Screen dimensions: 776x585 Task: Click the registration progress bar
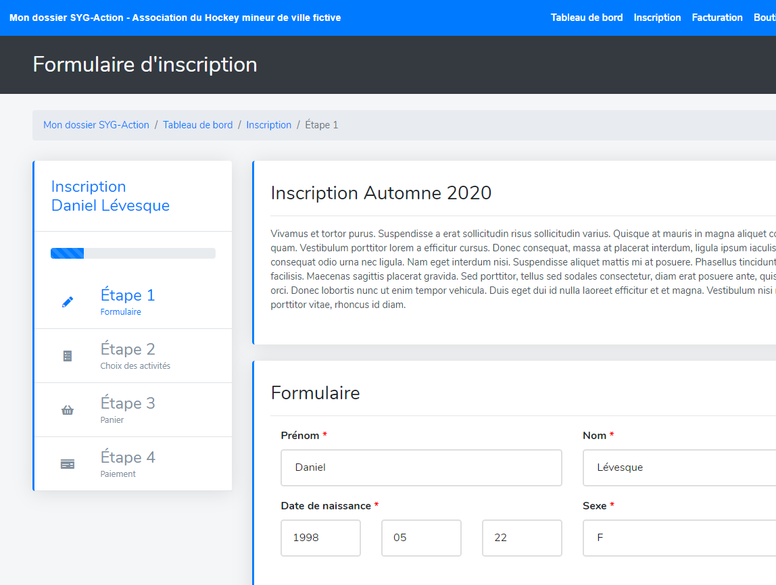[x=133, y=253]
